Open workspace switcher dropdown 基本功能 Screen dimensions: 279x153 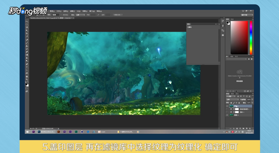tap(247, 15)
